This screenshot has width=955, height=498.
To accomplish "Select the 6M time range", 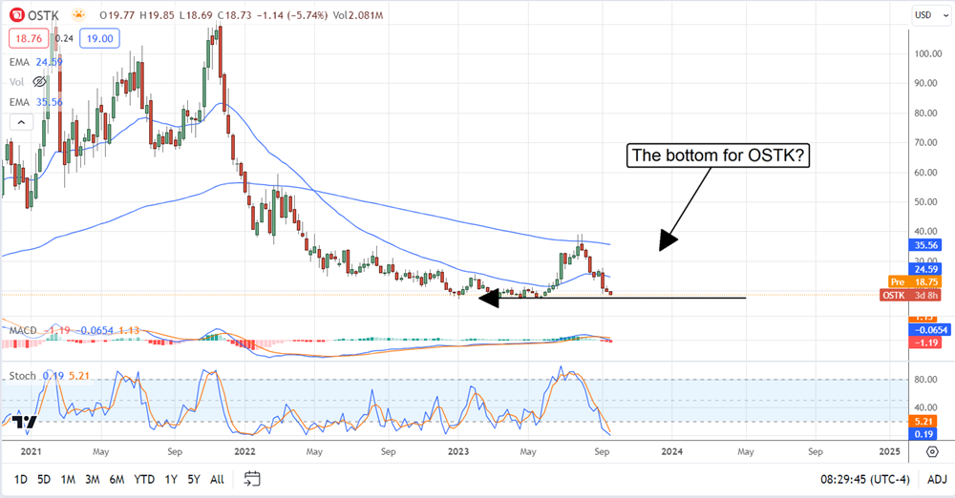I will 117,480.
